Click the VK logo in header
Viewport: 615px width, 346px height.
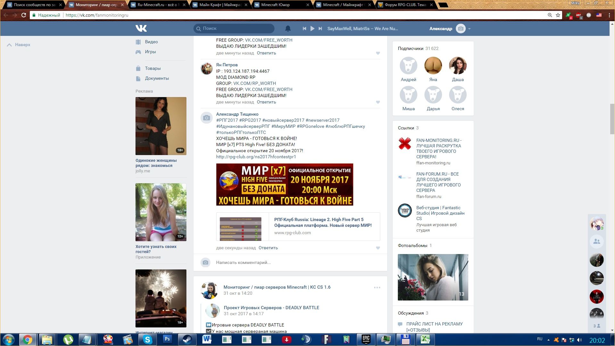coord(141,29)
